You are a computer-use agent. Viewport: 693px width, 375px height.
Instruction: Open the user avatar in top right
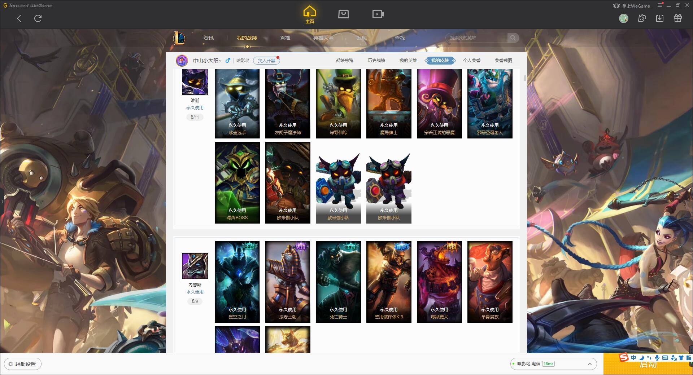tap(624, 18)
